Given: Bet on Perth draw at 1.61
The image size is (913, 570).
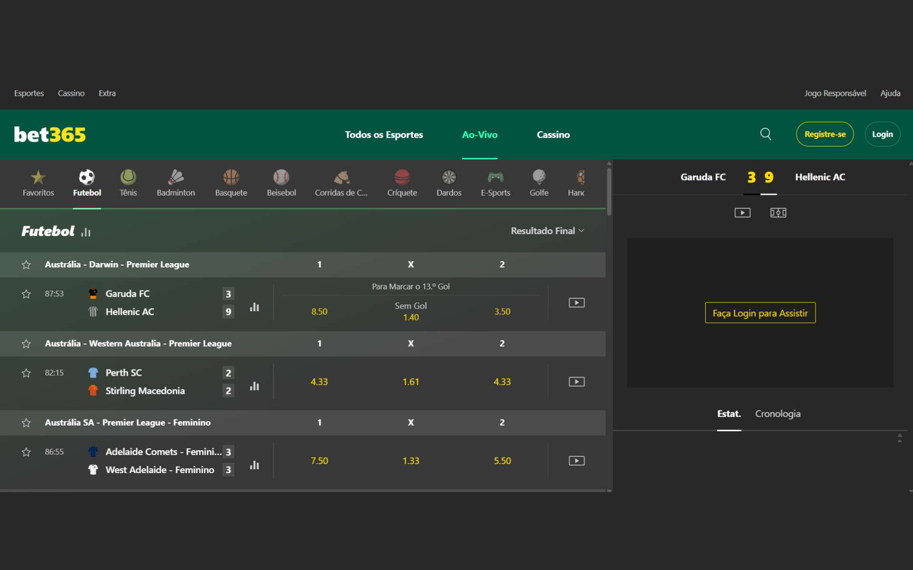Looking at the screenshot, I should pos(411,382).
